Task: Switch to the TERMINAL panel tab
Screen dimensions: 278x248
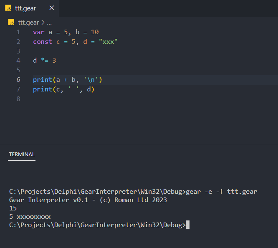Action: coord(22,154)
